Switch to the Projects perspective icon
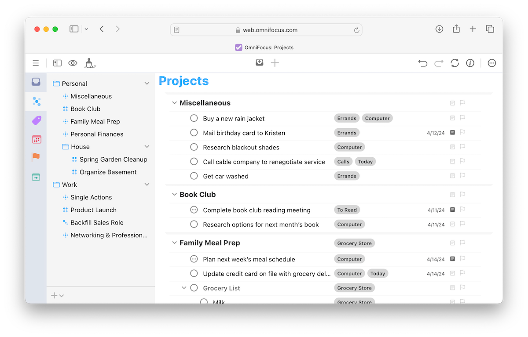This screenshot has width=528, height=337. pos(36,101)
